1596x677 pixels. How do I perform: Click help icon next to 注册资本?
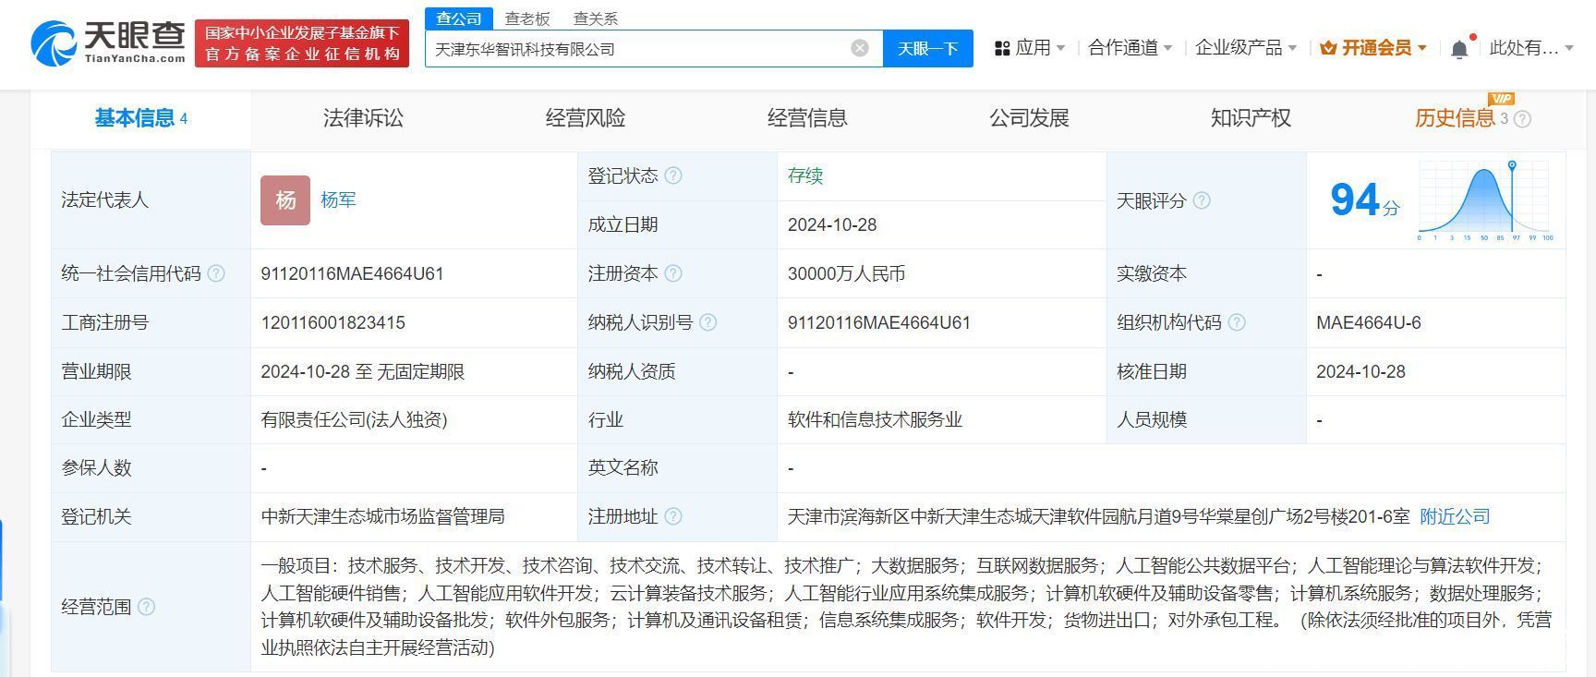point(673,273)
